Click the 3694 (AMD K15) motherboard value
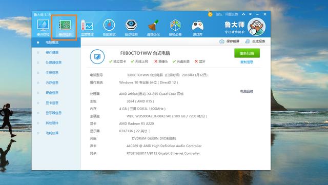 tap(140, 101)
